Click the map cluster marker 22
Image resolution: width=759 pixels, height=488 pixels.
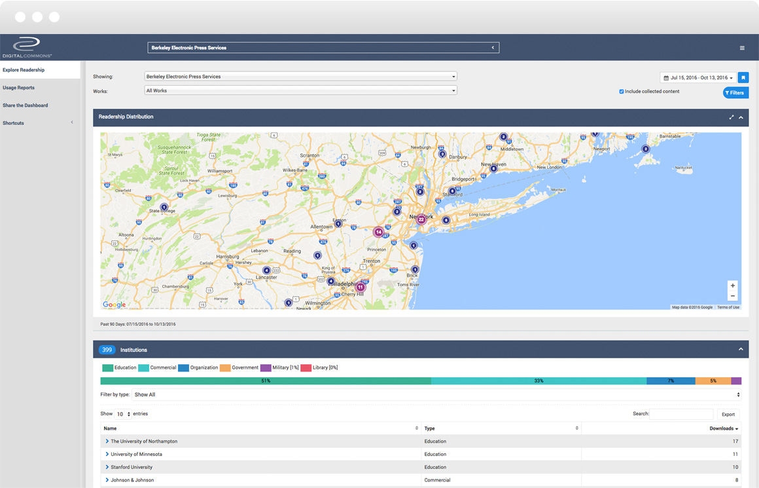pyautogui.click(x=421, y=219)
